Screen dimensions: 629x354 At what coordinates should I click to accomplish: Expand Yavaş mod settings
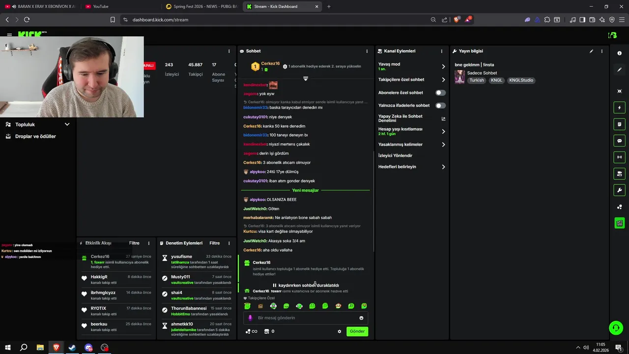coord(443,66)
